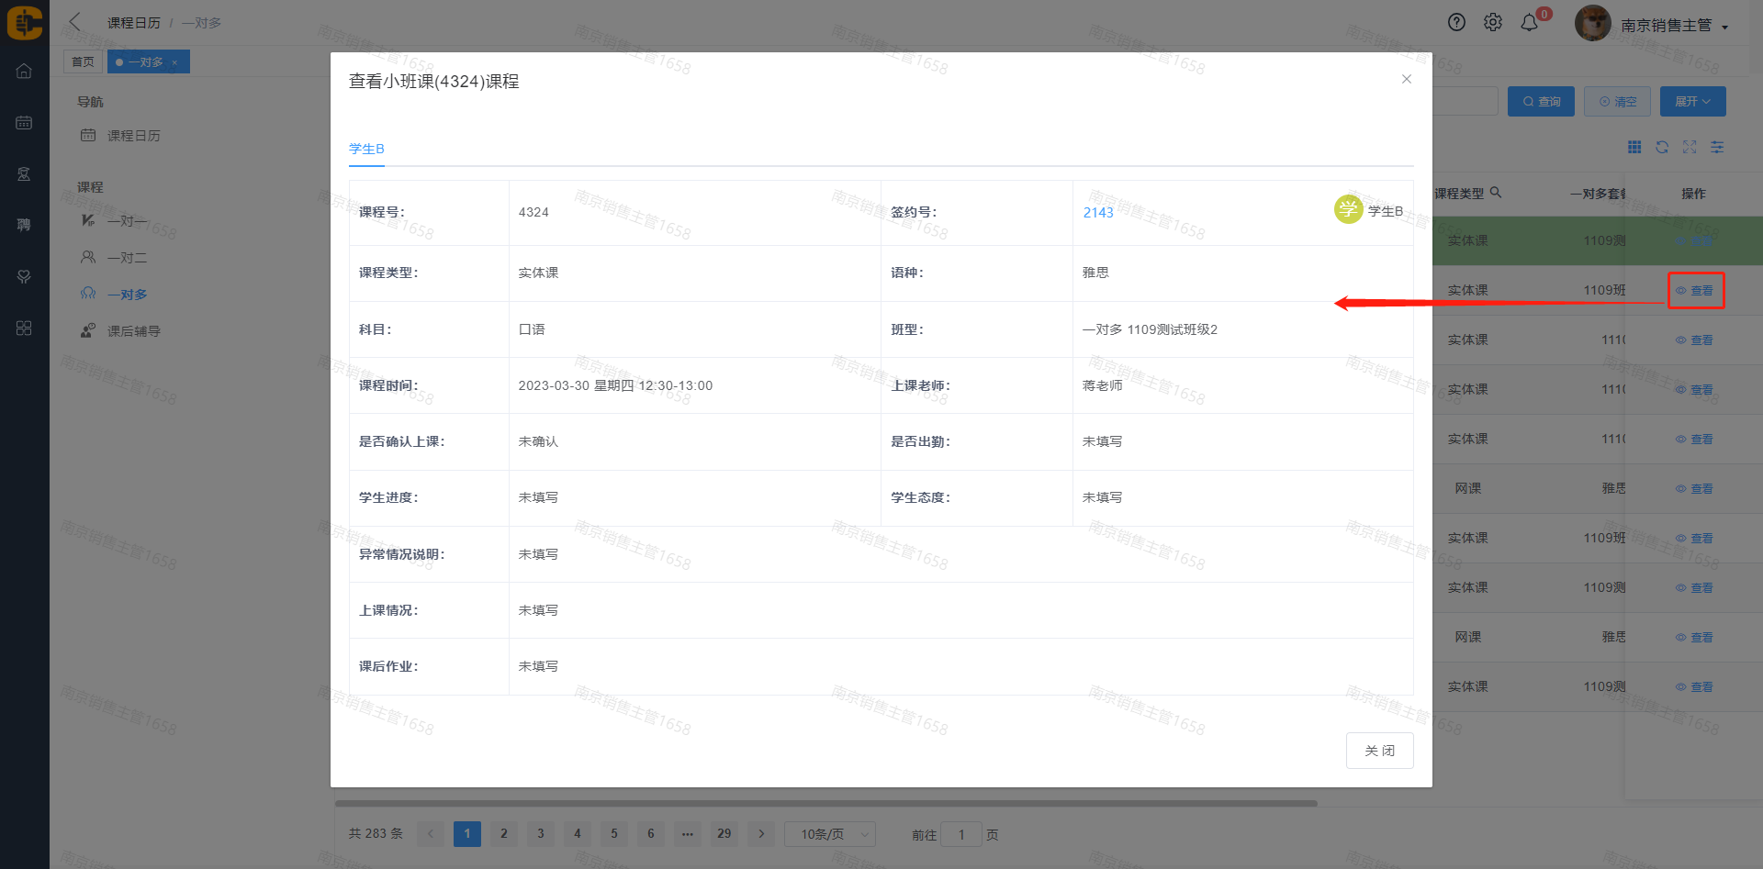Click the home icon in left sidebar

24,72
